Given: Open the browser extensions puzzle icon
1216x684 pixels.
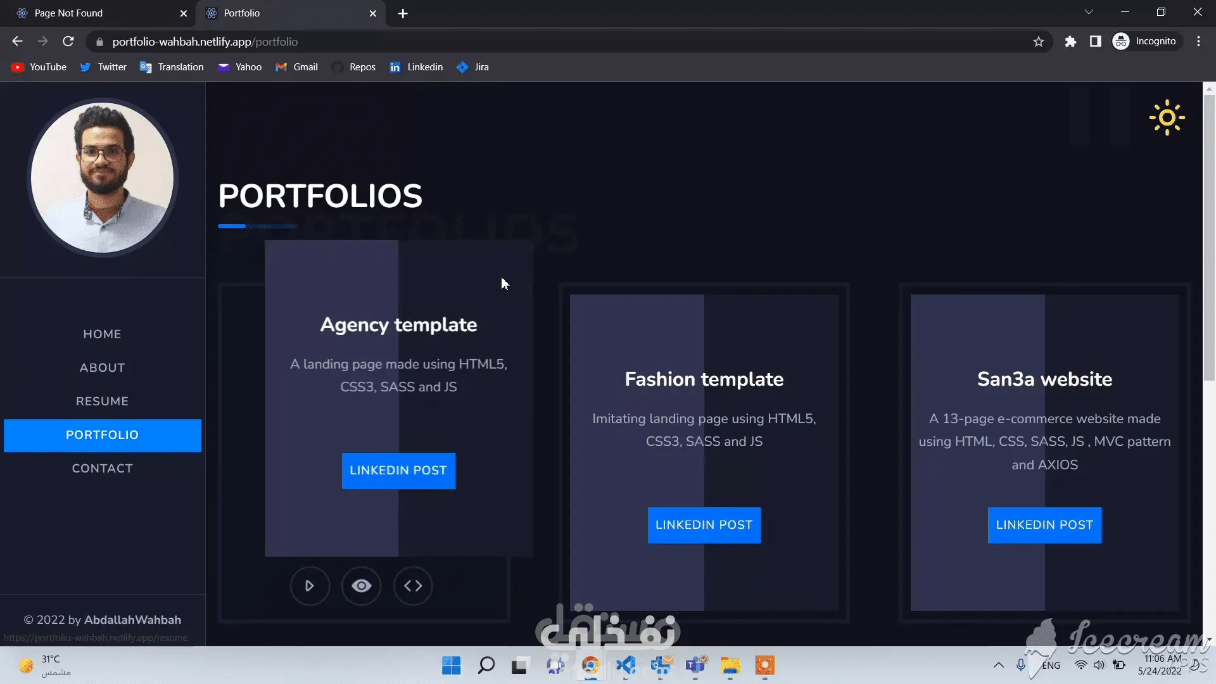Looking at the screenshot, I should (1070, 42).
